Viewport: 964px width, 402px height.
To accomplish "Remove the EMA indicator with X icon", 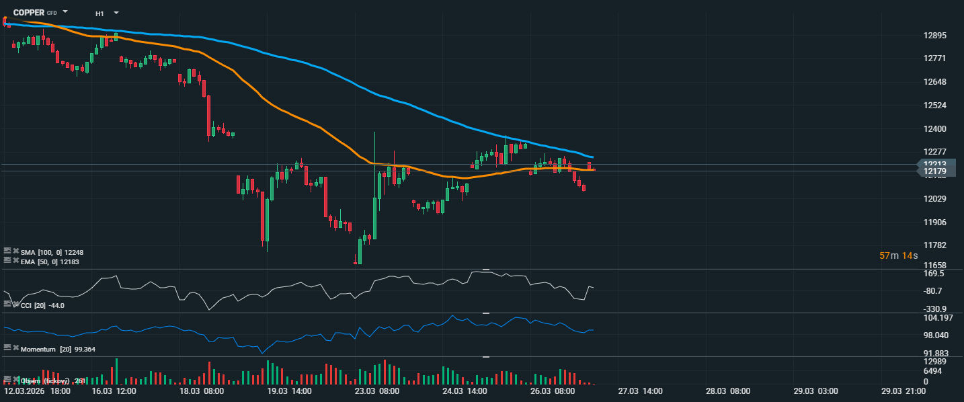I will click(15, 259).
